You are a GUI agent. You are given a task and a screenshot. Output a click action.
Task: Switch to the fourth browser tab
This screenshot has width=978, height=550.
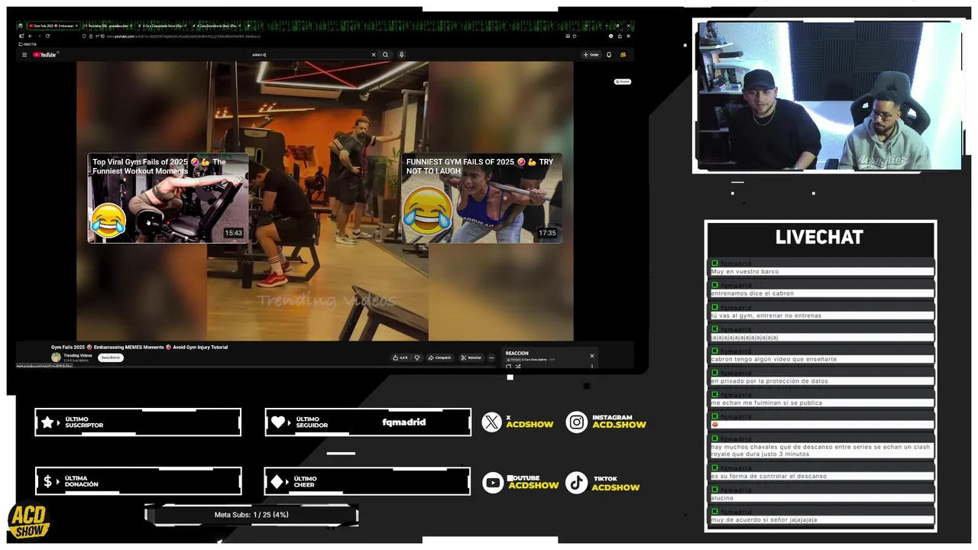tap(216, 25)
